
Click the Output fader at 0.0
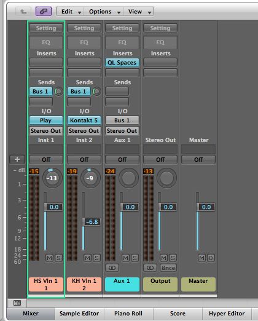click(168, 207)
